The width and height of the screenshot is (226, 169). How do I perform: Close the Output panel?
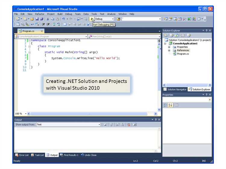coord(159,119)
